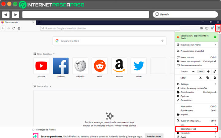221x138 pixels.
Task: Choose Complementos from the menu
Action: 187,92
